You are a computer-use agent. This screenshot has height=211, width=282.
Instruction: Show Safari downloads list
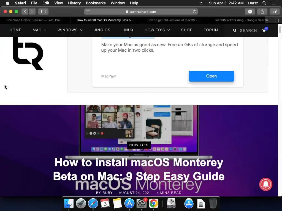[x=250, y=12]
